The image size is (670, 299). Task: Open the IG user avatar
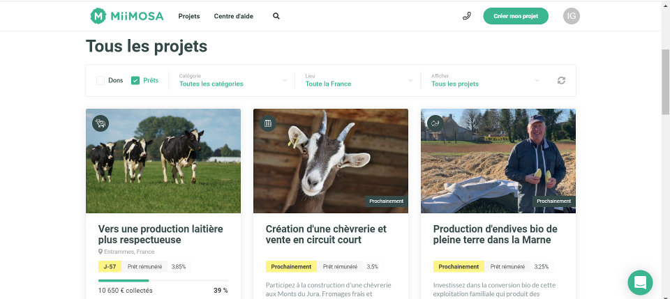point(572,16)
